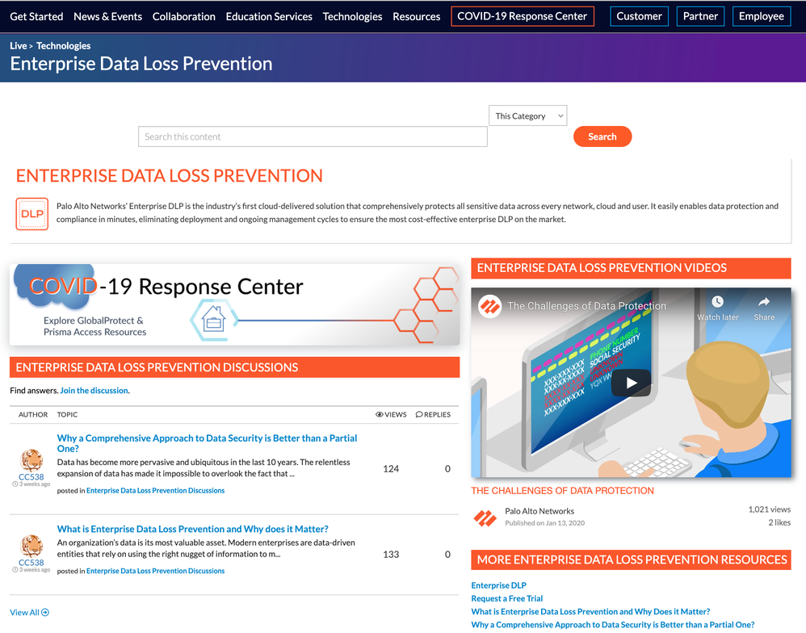Click CC538 username on second discussion

31,563
